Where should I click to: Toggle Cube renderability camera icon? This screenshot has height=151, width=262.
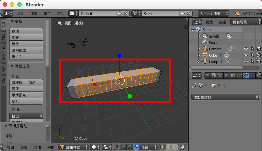pos(259,55)
